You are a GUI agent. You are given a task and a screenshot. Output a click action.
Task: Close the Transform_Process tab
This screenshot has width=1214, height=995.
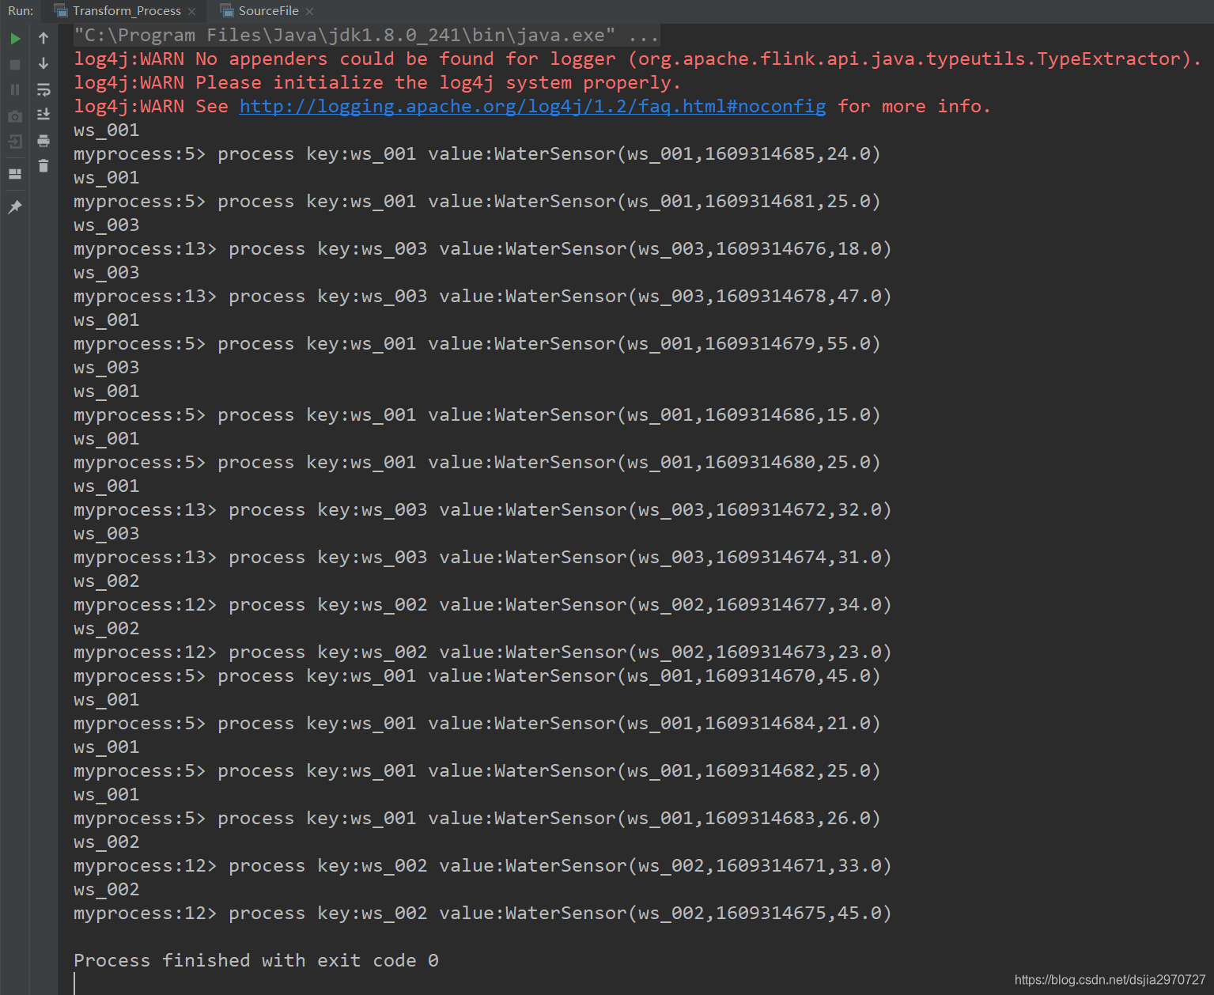192,11
